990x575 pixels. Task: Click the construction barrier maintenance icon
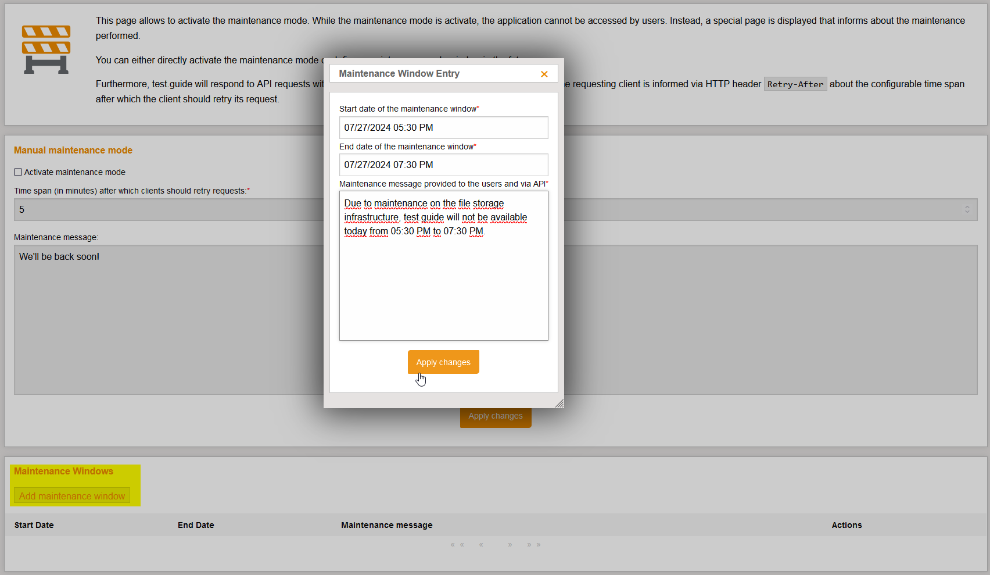[46, 49]
